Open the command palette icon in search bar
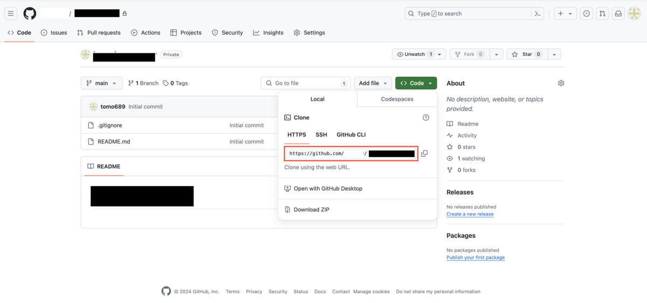Screen dimensions: 647x303 [x=538, y=13]
